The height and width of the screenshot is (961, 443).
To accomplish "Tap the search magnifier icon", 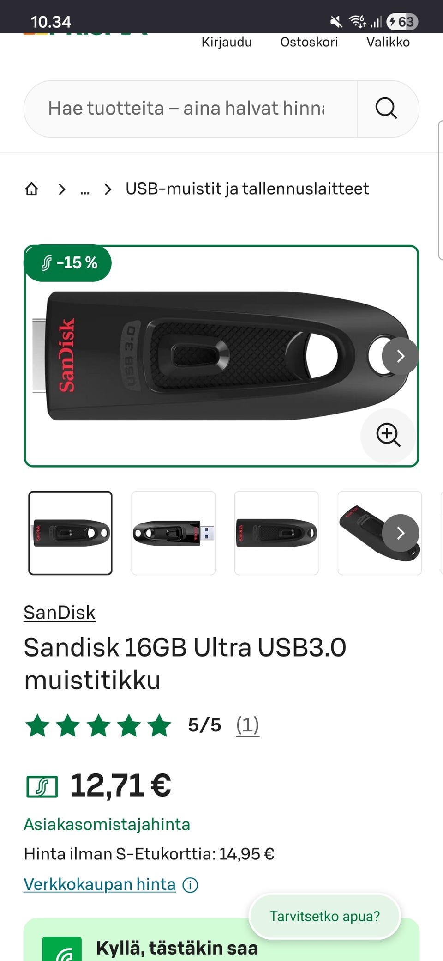I will click(x=386, y=109).
